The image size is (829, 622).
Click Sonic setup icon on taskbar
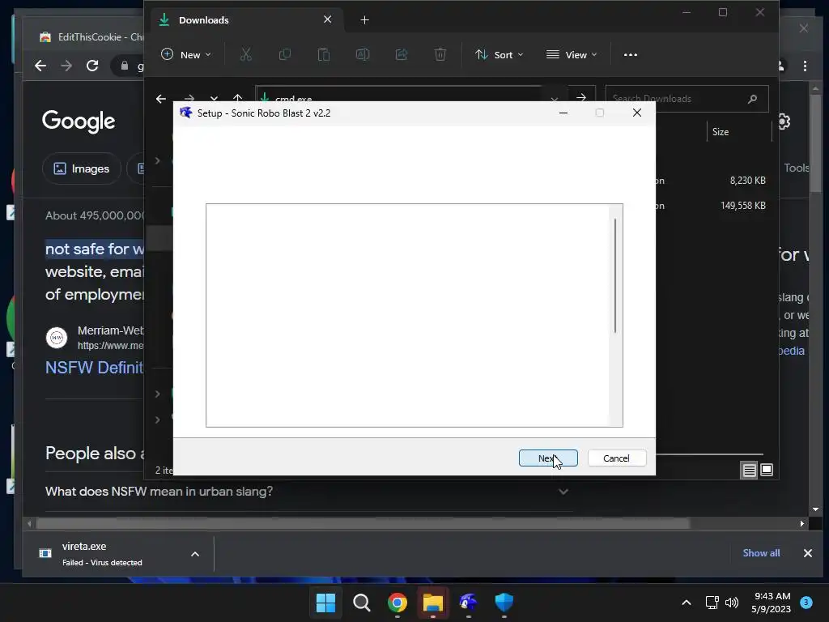(x=469, y=603)
